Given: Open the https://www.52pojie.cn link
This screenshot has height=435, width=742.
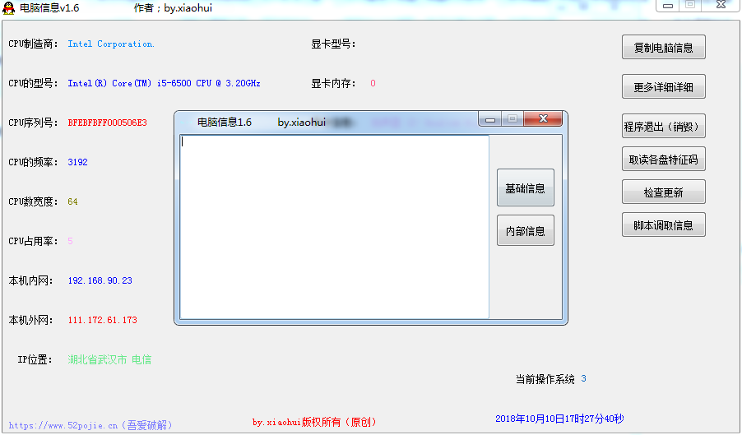Looking at the screenshot, I should [90, 425].
